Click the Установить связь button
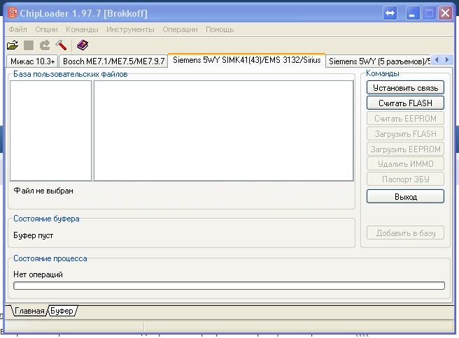The height and width of the screenshot is (338, 459). [x=405, y=88]
